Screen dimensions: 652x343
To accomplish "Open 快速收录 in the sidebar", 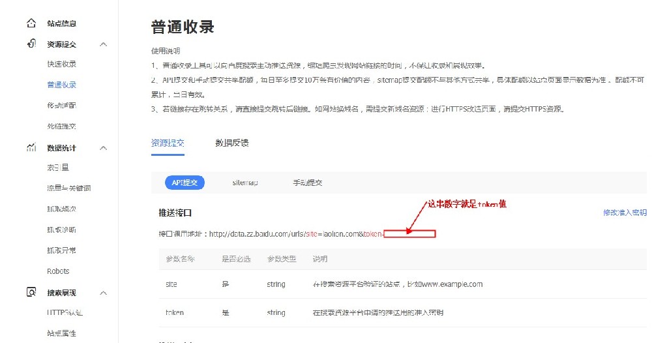I will coord(61,64).
